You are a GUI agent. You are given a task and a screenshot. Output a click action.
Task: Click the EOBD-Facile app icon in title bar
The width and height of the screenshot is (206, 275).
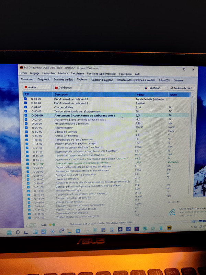[x=21, y=67]
